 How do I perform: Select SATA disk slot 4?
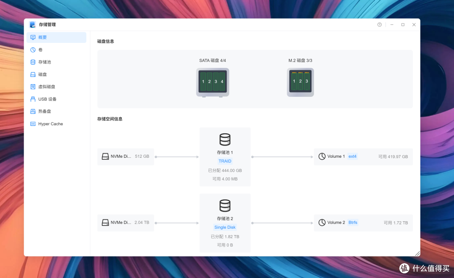[x=222, y=81]
